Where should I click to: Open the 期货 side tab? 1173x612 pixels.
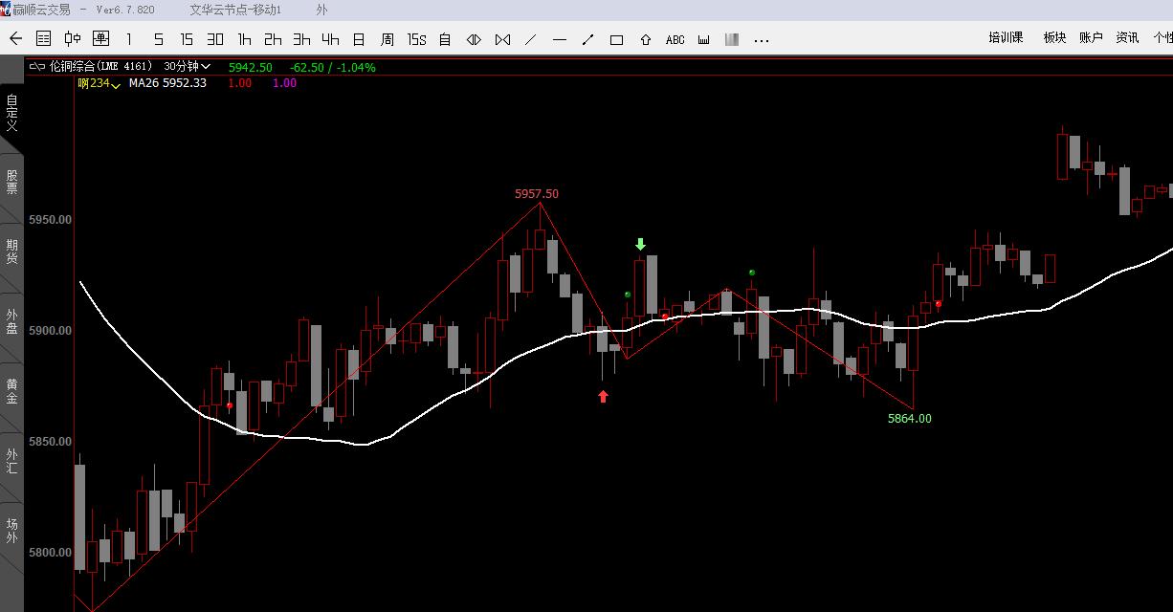[x=11, y=251]
